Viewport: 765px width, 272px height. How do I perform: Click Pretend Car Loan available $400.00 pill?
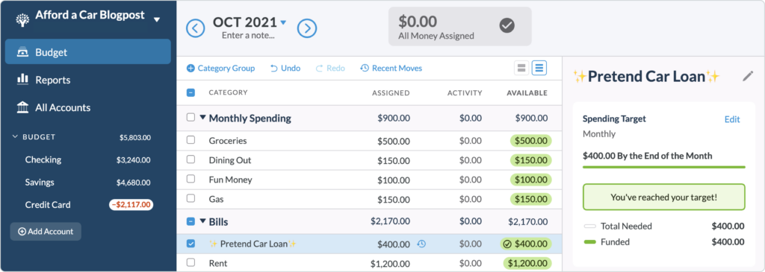[x=525, y=244]
